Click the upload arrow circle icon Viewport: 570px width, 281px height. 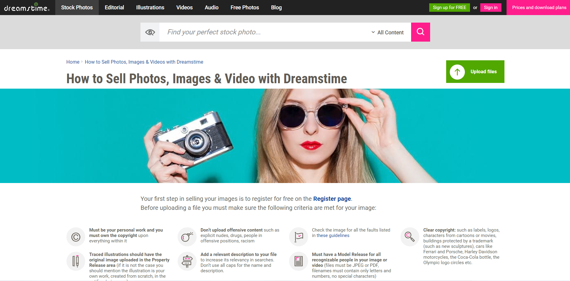click(457, 72)
